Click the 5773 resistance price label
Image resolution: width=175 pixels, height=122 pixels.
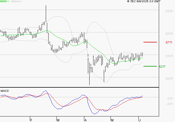tap(169, 43)
